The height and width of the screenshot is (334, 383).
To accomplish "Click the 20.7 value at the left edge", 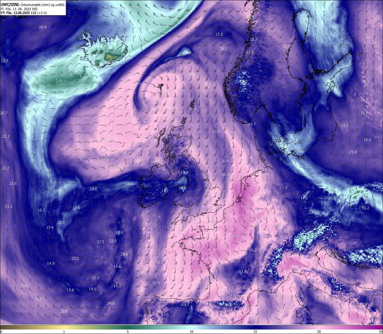I will click(x=4, y=113).
